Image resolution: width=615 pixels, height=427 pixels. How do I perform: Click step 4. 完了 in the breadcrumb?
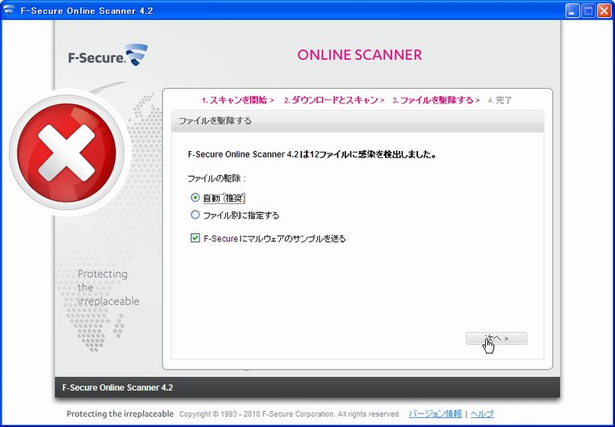coord(500,100)
